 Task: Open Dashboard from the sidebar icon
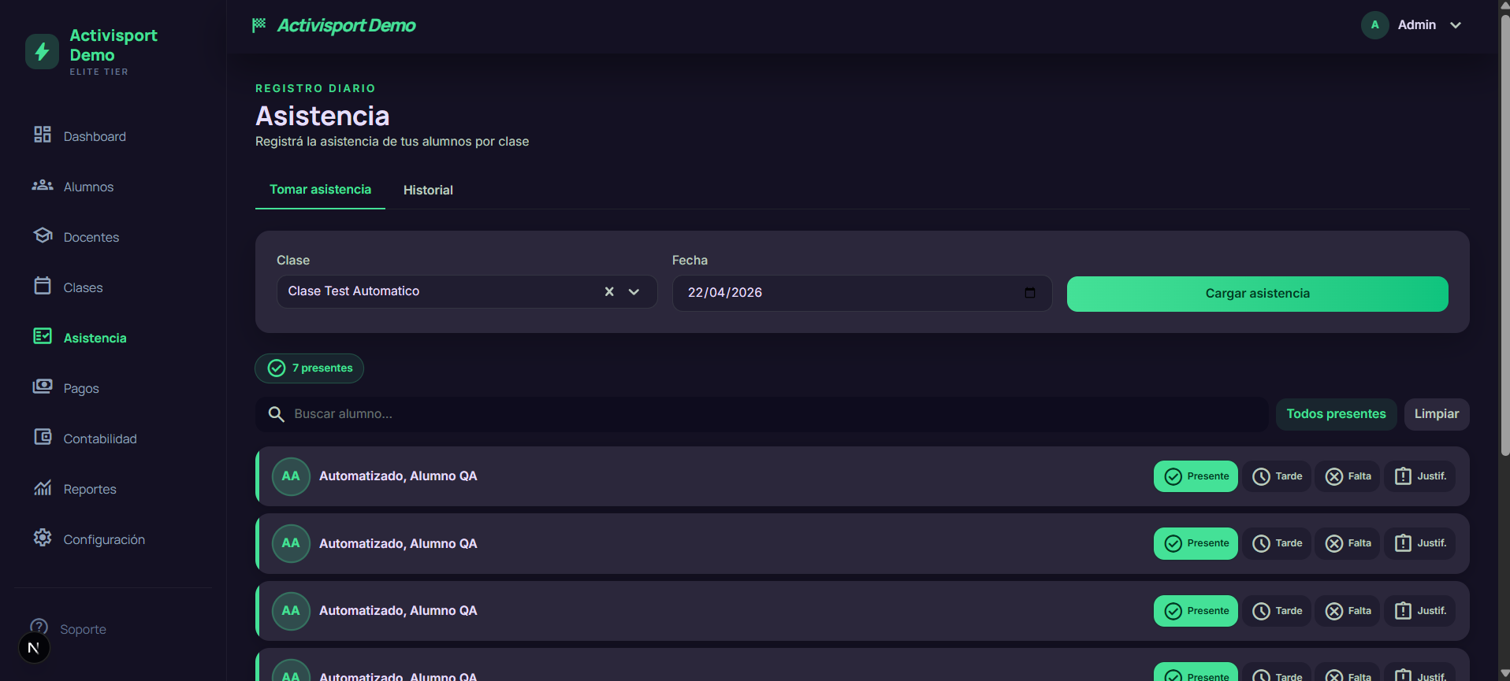tap(43, 135)
